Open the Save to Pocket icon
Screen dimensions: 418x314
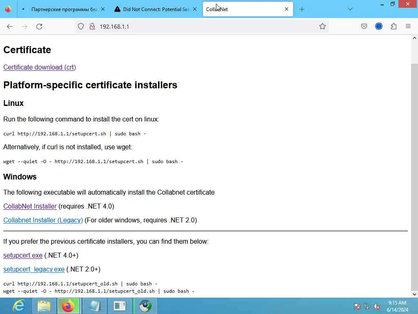(364, 26)
